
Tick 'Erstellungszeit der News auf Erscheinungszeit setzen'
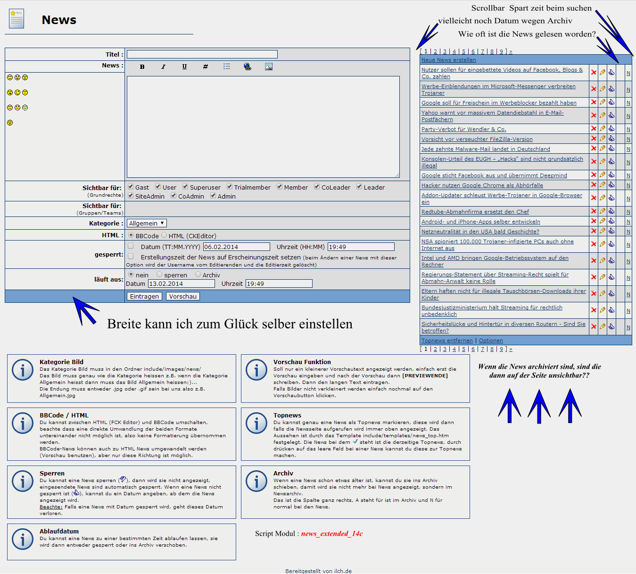(x=131, y=257)
